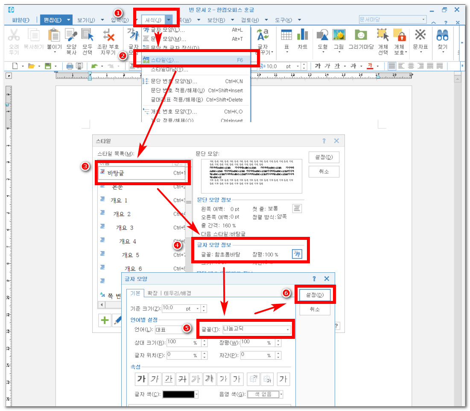Open the 서식(J) menu

(x=153, y=20)
